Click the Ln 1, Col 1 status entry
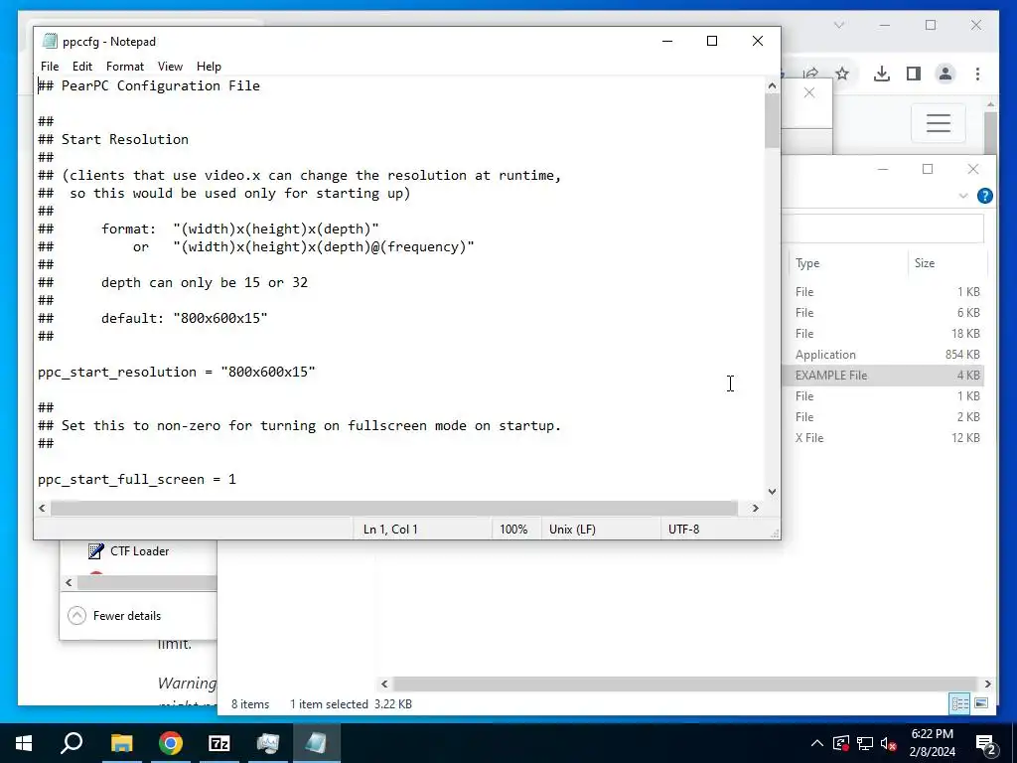The width and height of the screenshot is (1017, 763). [x=390, y=530]
